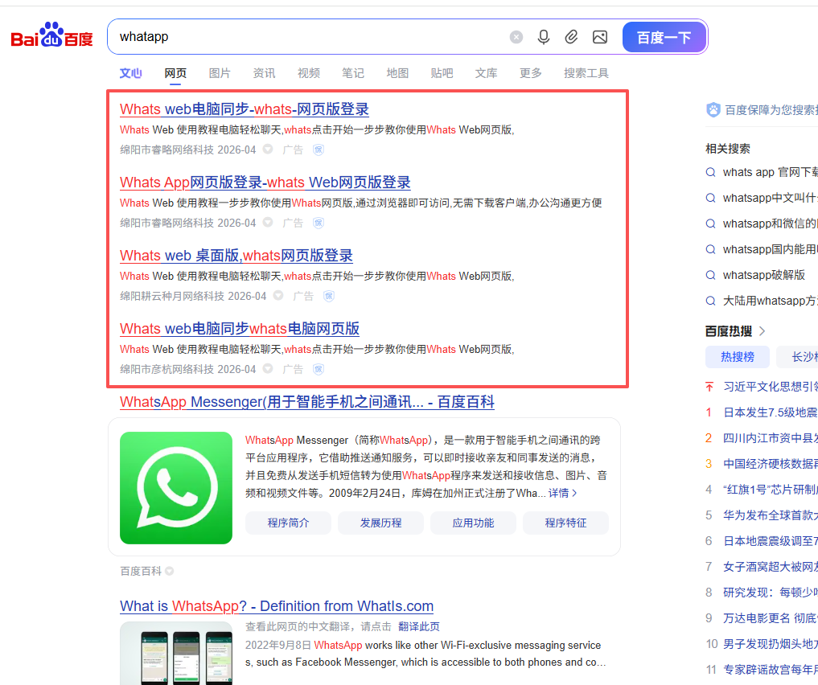Screen dimensions: 818x685
Task: Select the 热搜榜 tab
Action: 737,357
